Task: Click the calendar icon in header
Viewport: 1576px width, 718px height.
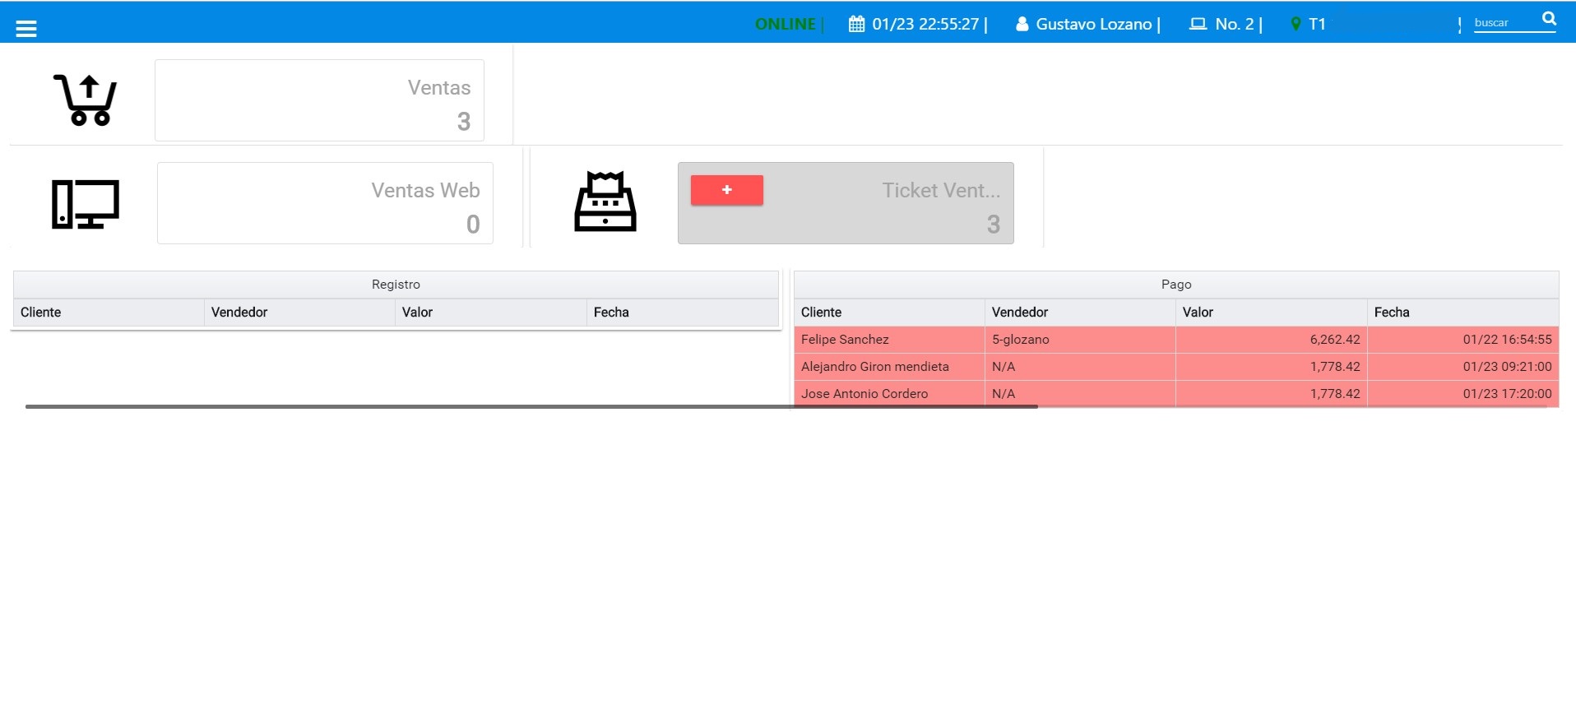Action: point(856,24)
